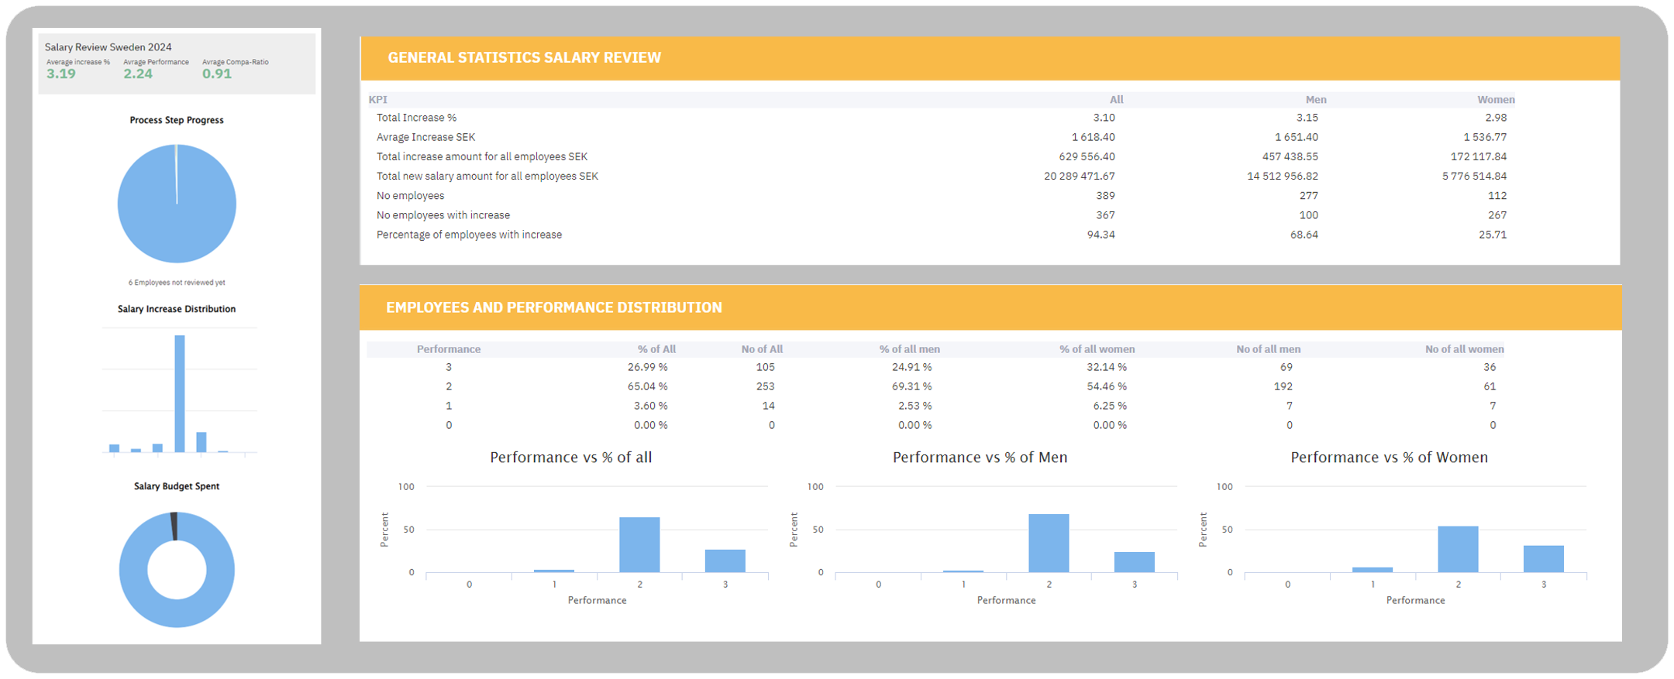The width and height of the screenshot is (1674, 679).
Task: Click the 'No of all women' column header
Action: (x=1465, y=349)
